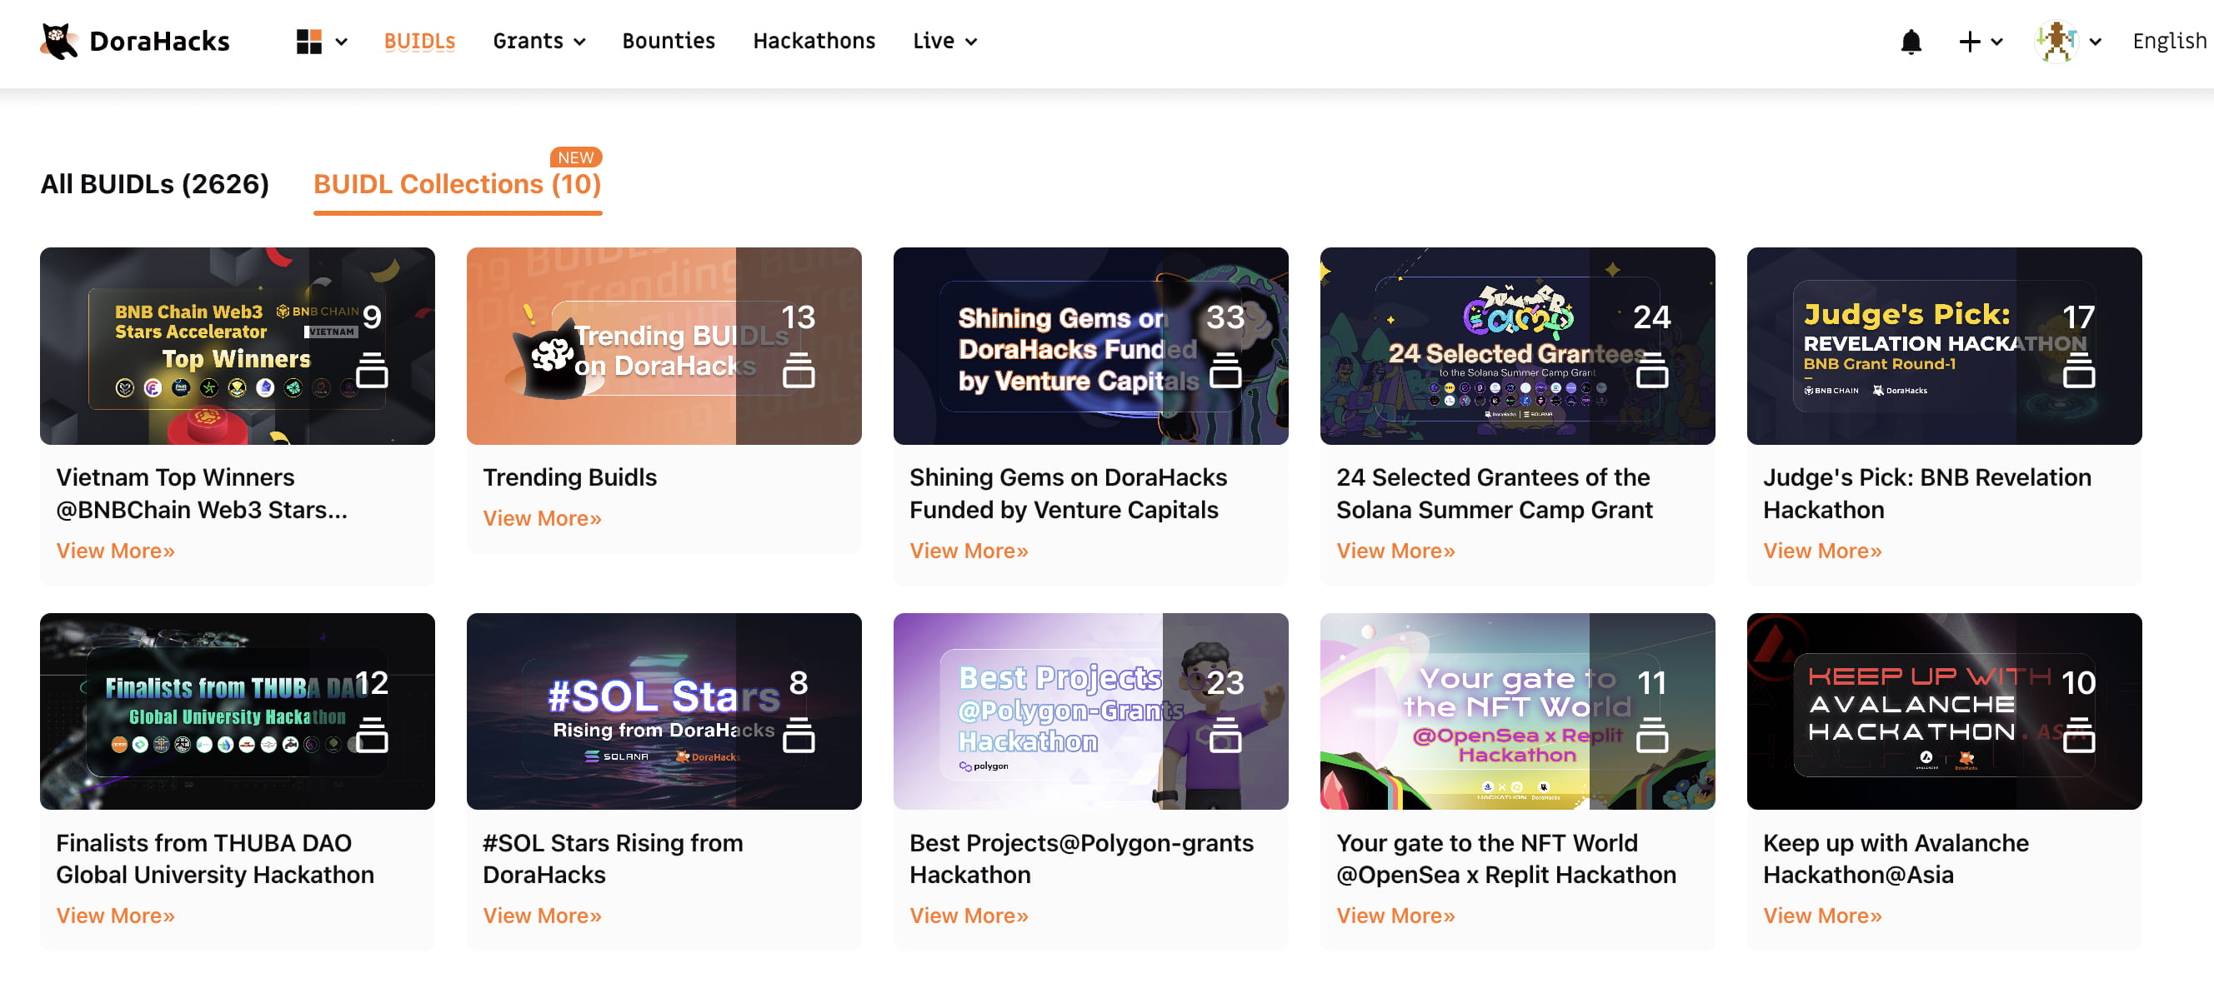Open the chevron next to the plus icon
The width and height of the screenshot is (2214, 1003).
pyautogui.click(x=1995, y=40)
